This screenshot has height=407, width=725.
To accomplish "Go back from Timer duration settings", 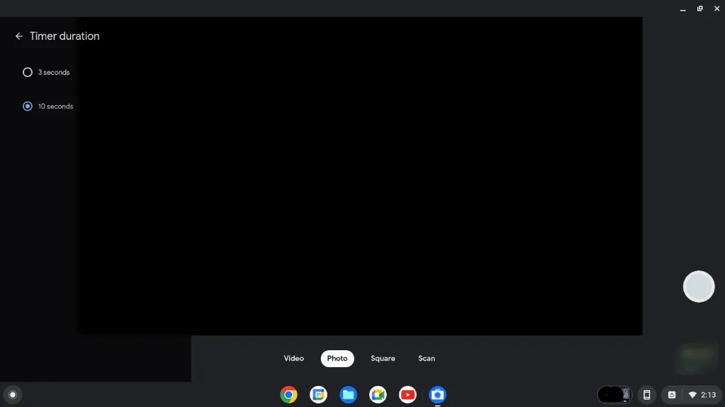I will (19, 36).
